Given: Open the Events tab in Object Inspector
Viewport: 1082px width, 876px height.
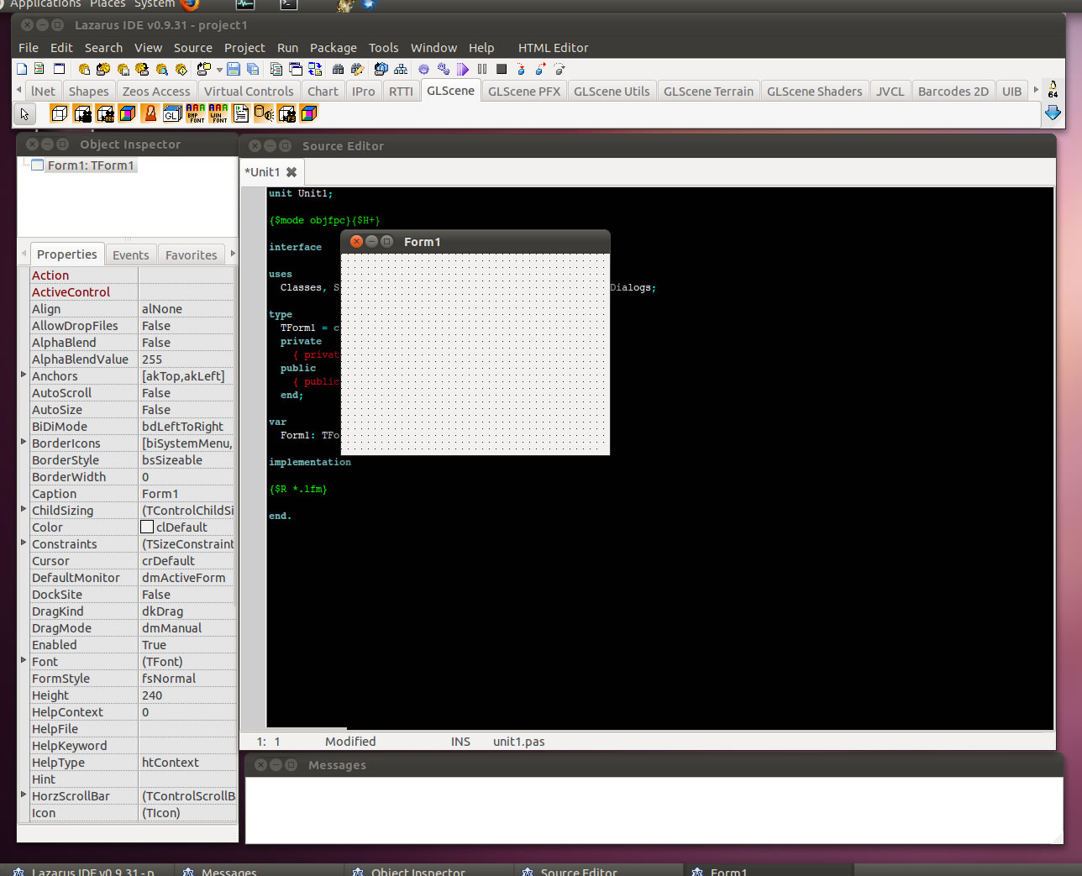Looking at the screenshot, I should [131, 255].
